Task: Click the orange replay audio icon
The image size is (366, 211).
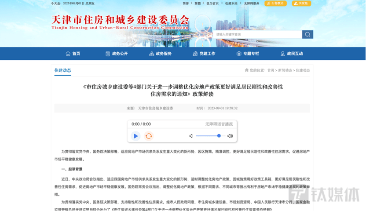Action: (149, 136)
